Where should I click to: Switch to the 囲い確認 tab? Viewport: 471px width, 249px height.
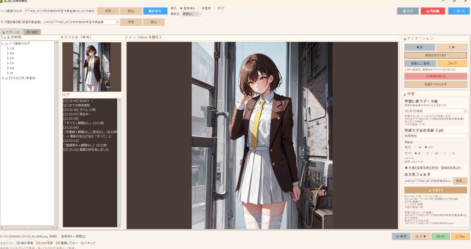coord(32,32)
